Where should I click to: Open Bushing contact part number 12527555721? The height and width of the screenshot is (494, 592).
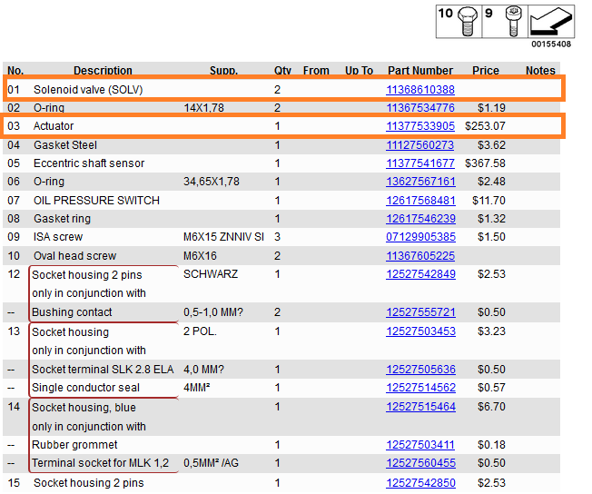coord(420,312)
